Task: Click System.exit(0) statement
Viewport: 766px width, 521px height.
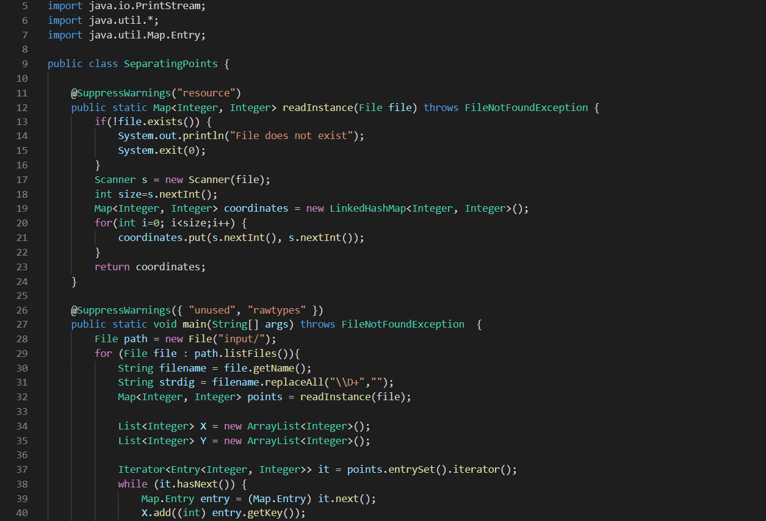Action: click(x=162, y=150)
